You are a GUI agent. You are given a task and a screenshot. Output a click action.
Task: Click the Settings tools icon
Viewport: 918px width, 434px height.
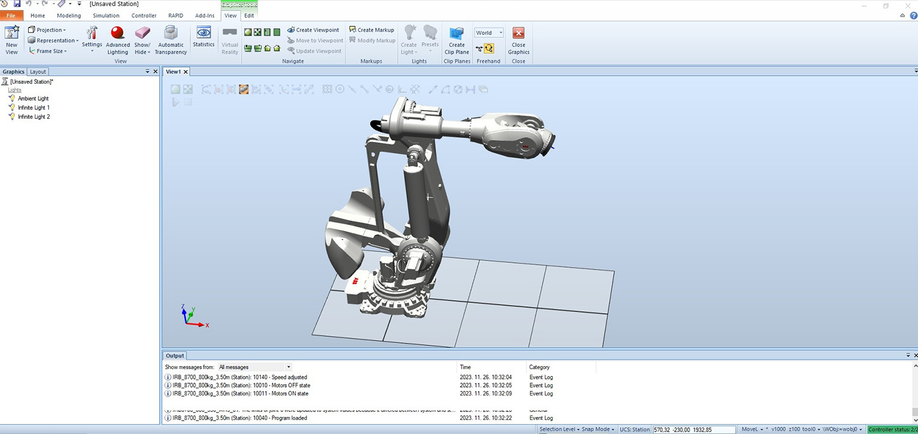(x=92, y=35)
